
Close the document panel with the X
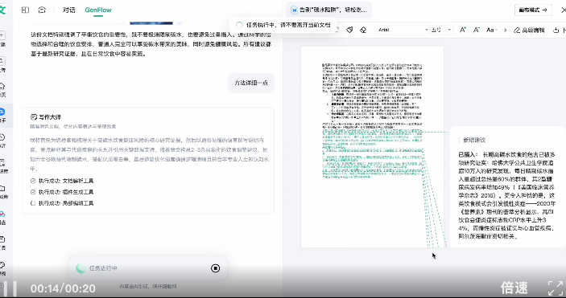tap(563, 10)
